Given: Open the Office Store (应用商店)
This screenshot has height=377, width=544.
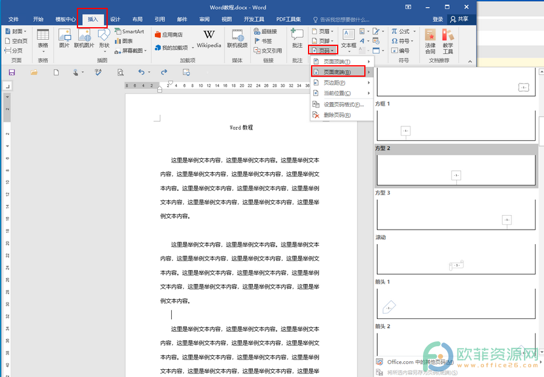Looking at the screenshot, I should coord(169,34).
